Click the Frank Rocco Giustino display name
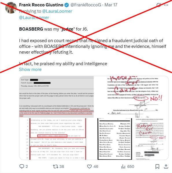172x173 pixels. click(41, 5)
